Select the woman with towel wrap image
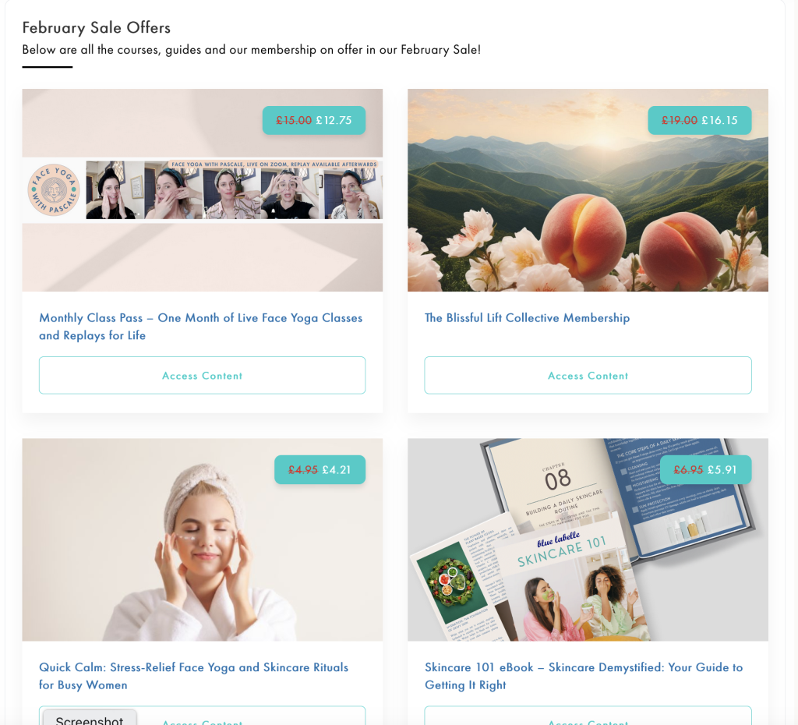Image resolution: width=798 pixels, height=725 pixels. point(202,539)
